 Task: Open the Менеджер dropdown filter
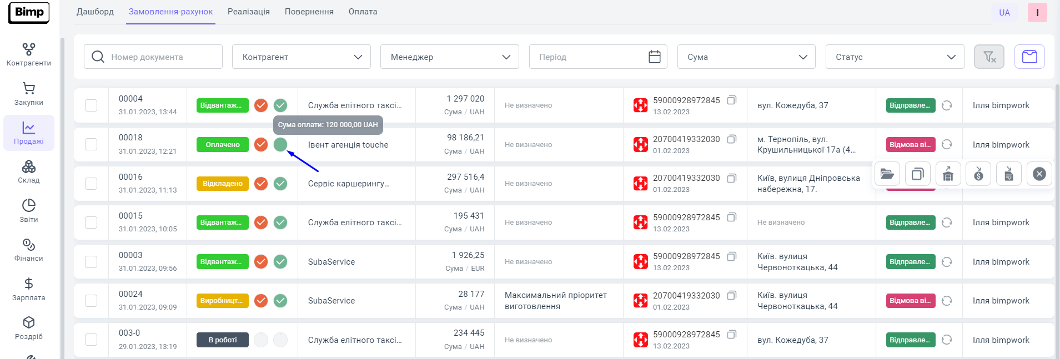tap(449, 57)
